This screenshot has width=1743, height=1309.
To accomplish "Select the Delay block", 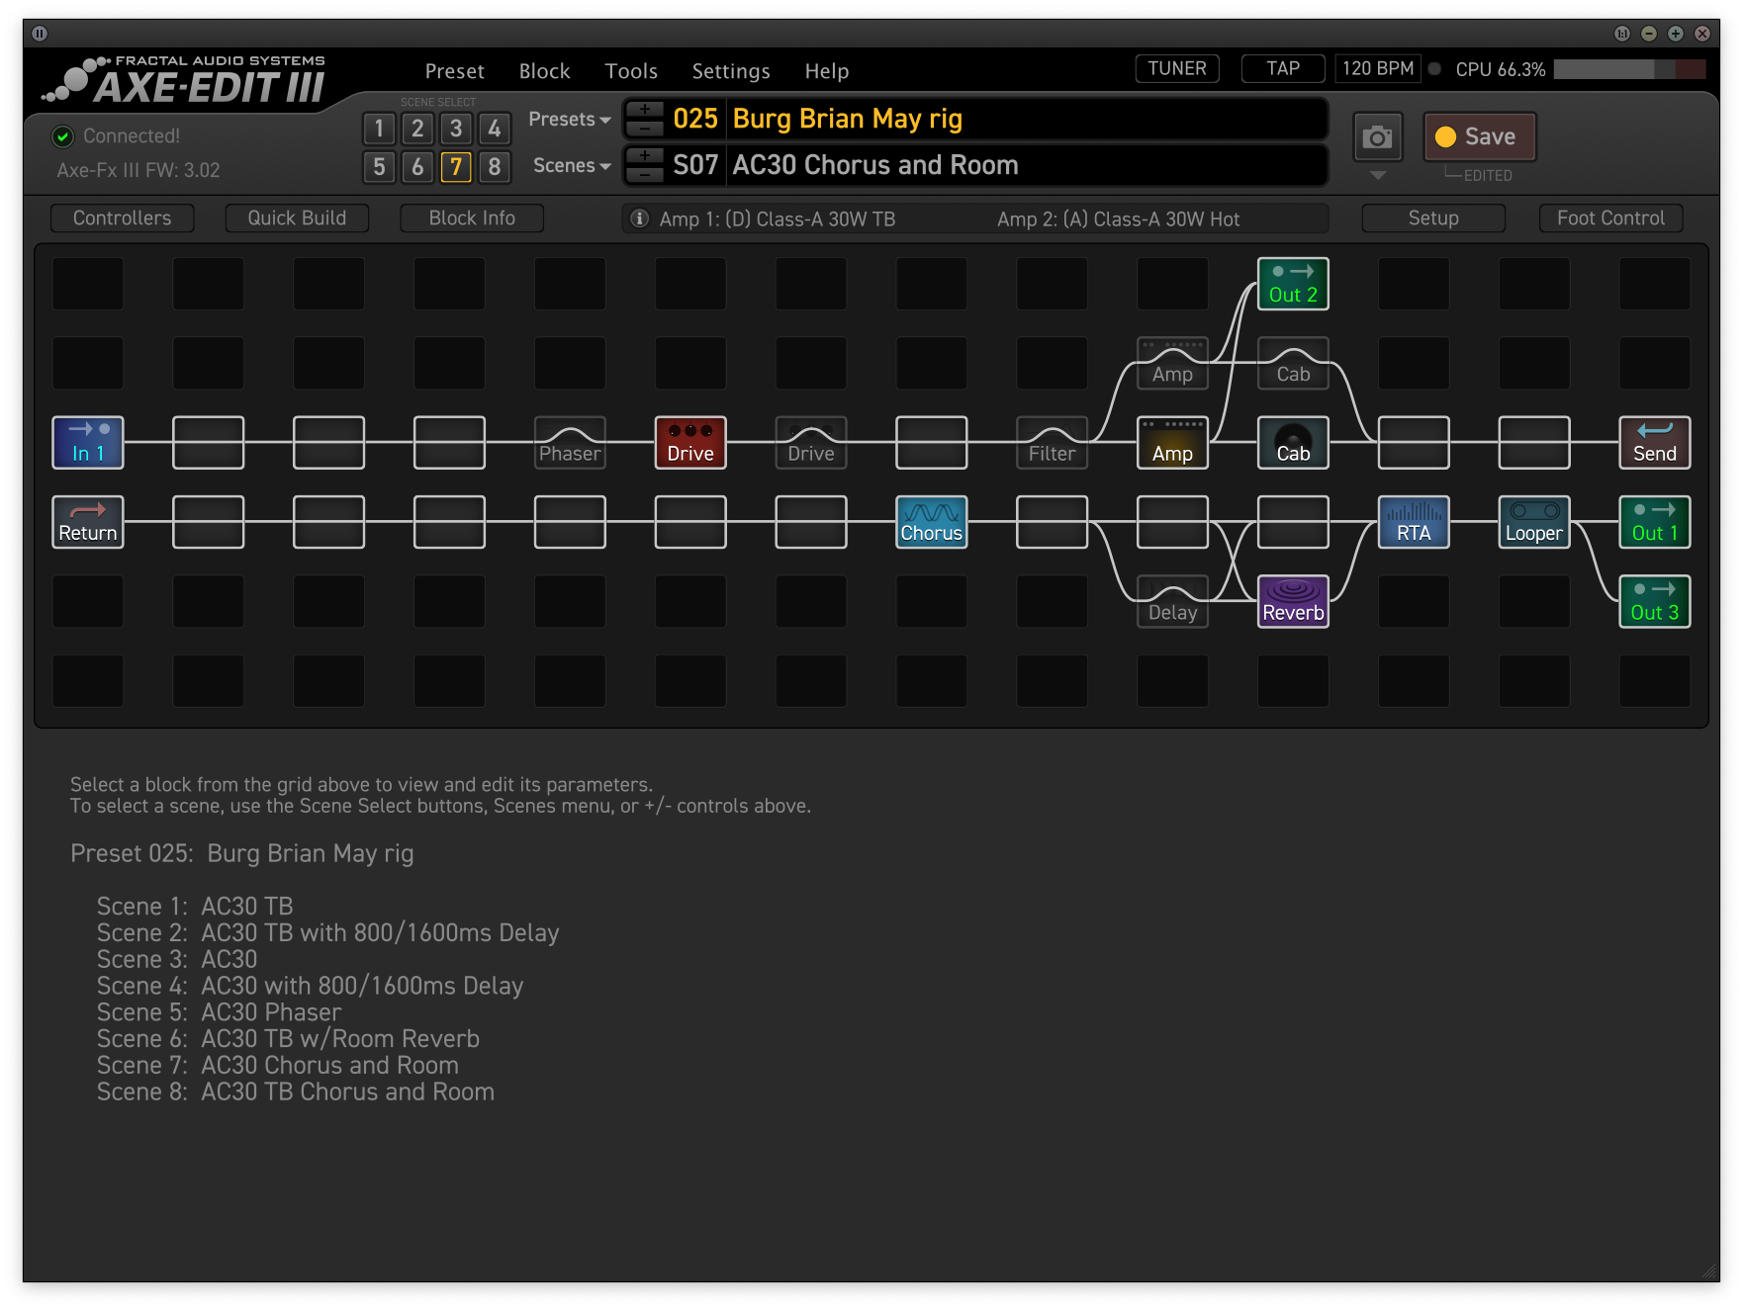I will coord(1172,601).
